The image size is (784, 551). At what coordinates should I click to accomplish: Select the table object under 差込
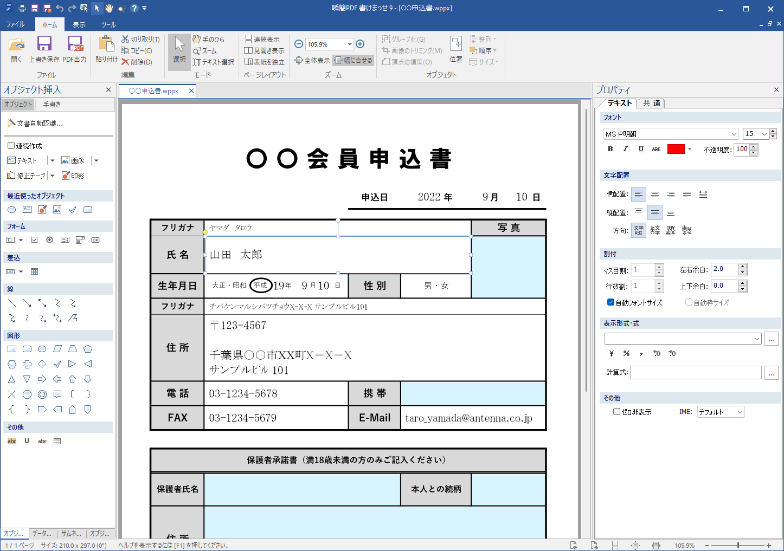[x=34, y=271]
